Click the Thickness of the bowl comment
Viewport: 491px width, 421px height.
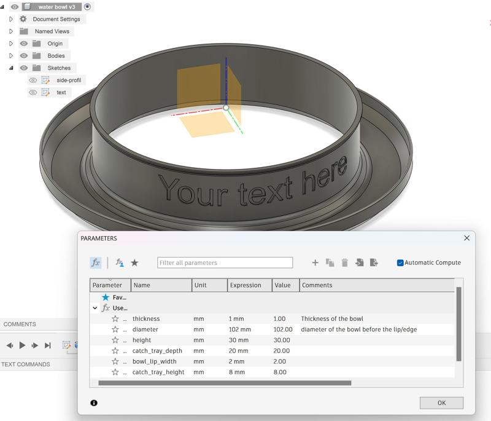pyautogui.click(x=332, y=319)
